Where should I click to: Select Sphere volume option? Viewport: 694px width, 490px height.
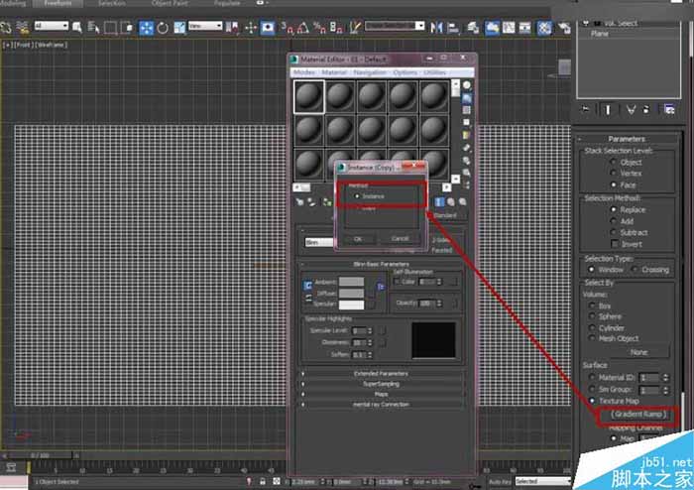click(592, 316)
